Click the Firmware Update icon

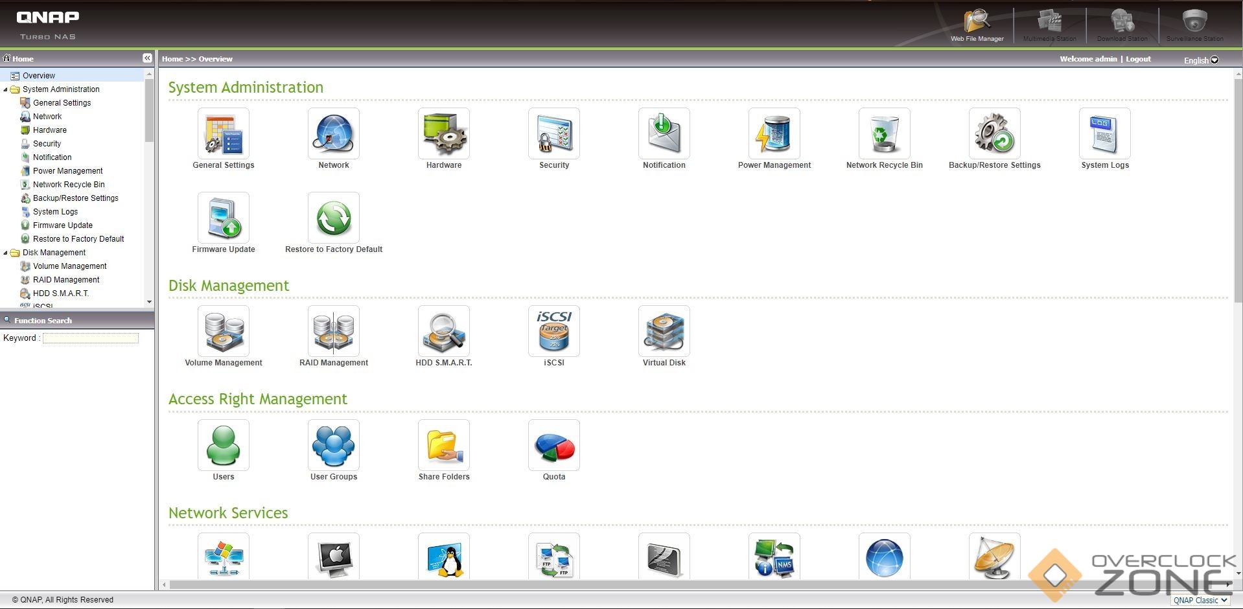[224, 218]
